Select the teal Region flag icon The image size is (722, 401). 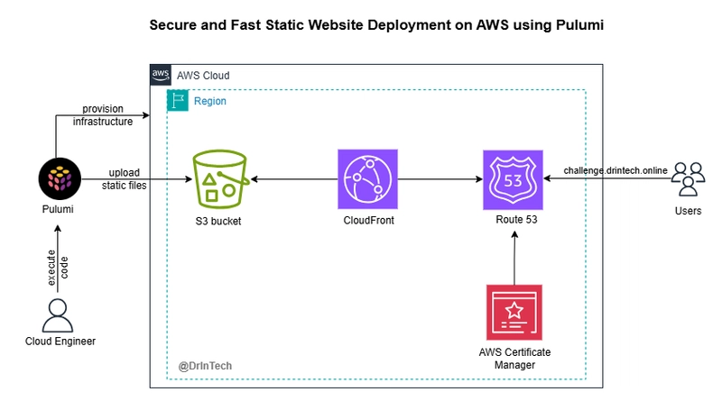click(x=178, y=101)
